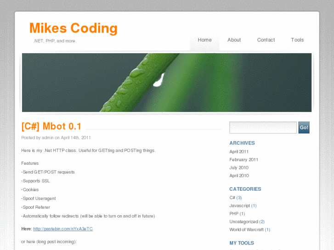Viewport: 334px width, 250px height.
Task: Open the Contact page
Action: [x=266, y=40]
